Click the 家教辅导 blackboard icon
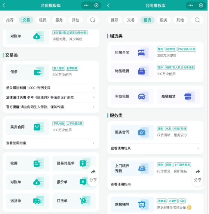This screenshot has height=214, width=209. 143,205
